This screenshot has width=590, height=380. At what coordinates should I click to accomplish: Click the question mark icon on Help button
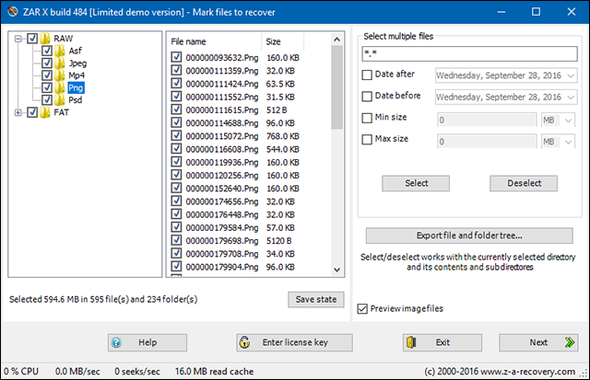point(116,342)
